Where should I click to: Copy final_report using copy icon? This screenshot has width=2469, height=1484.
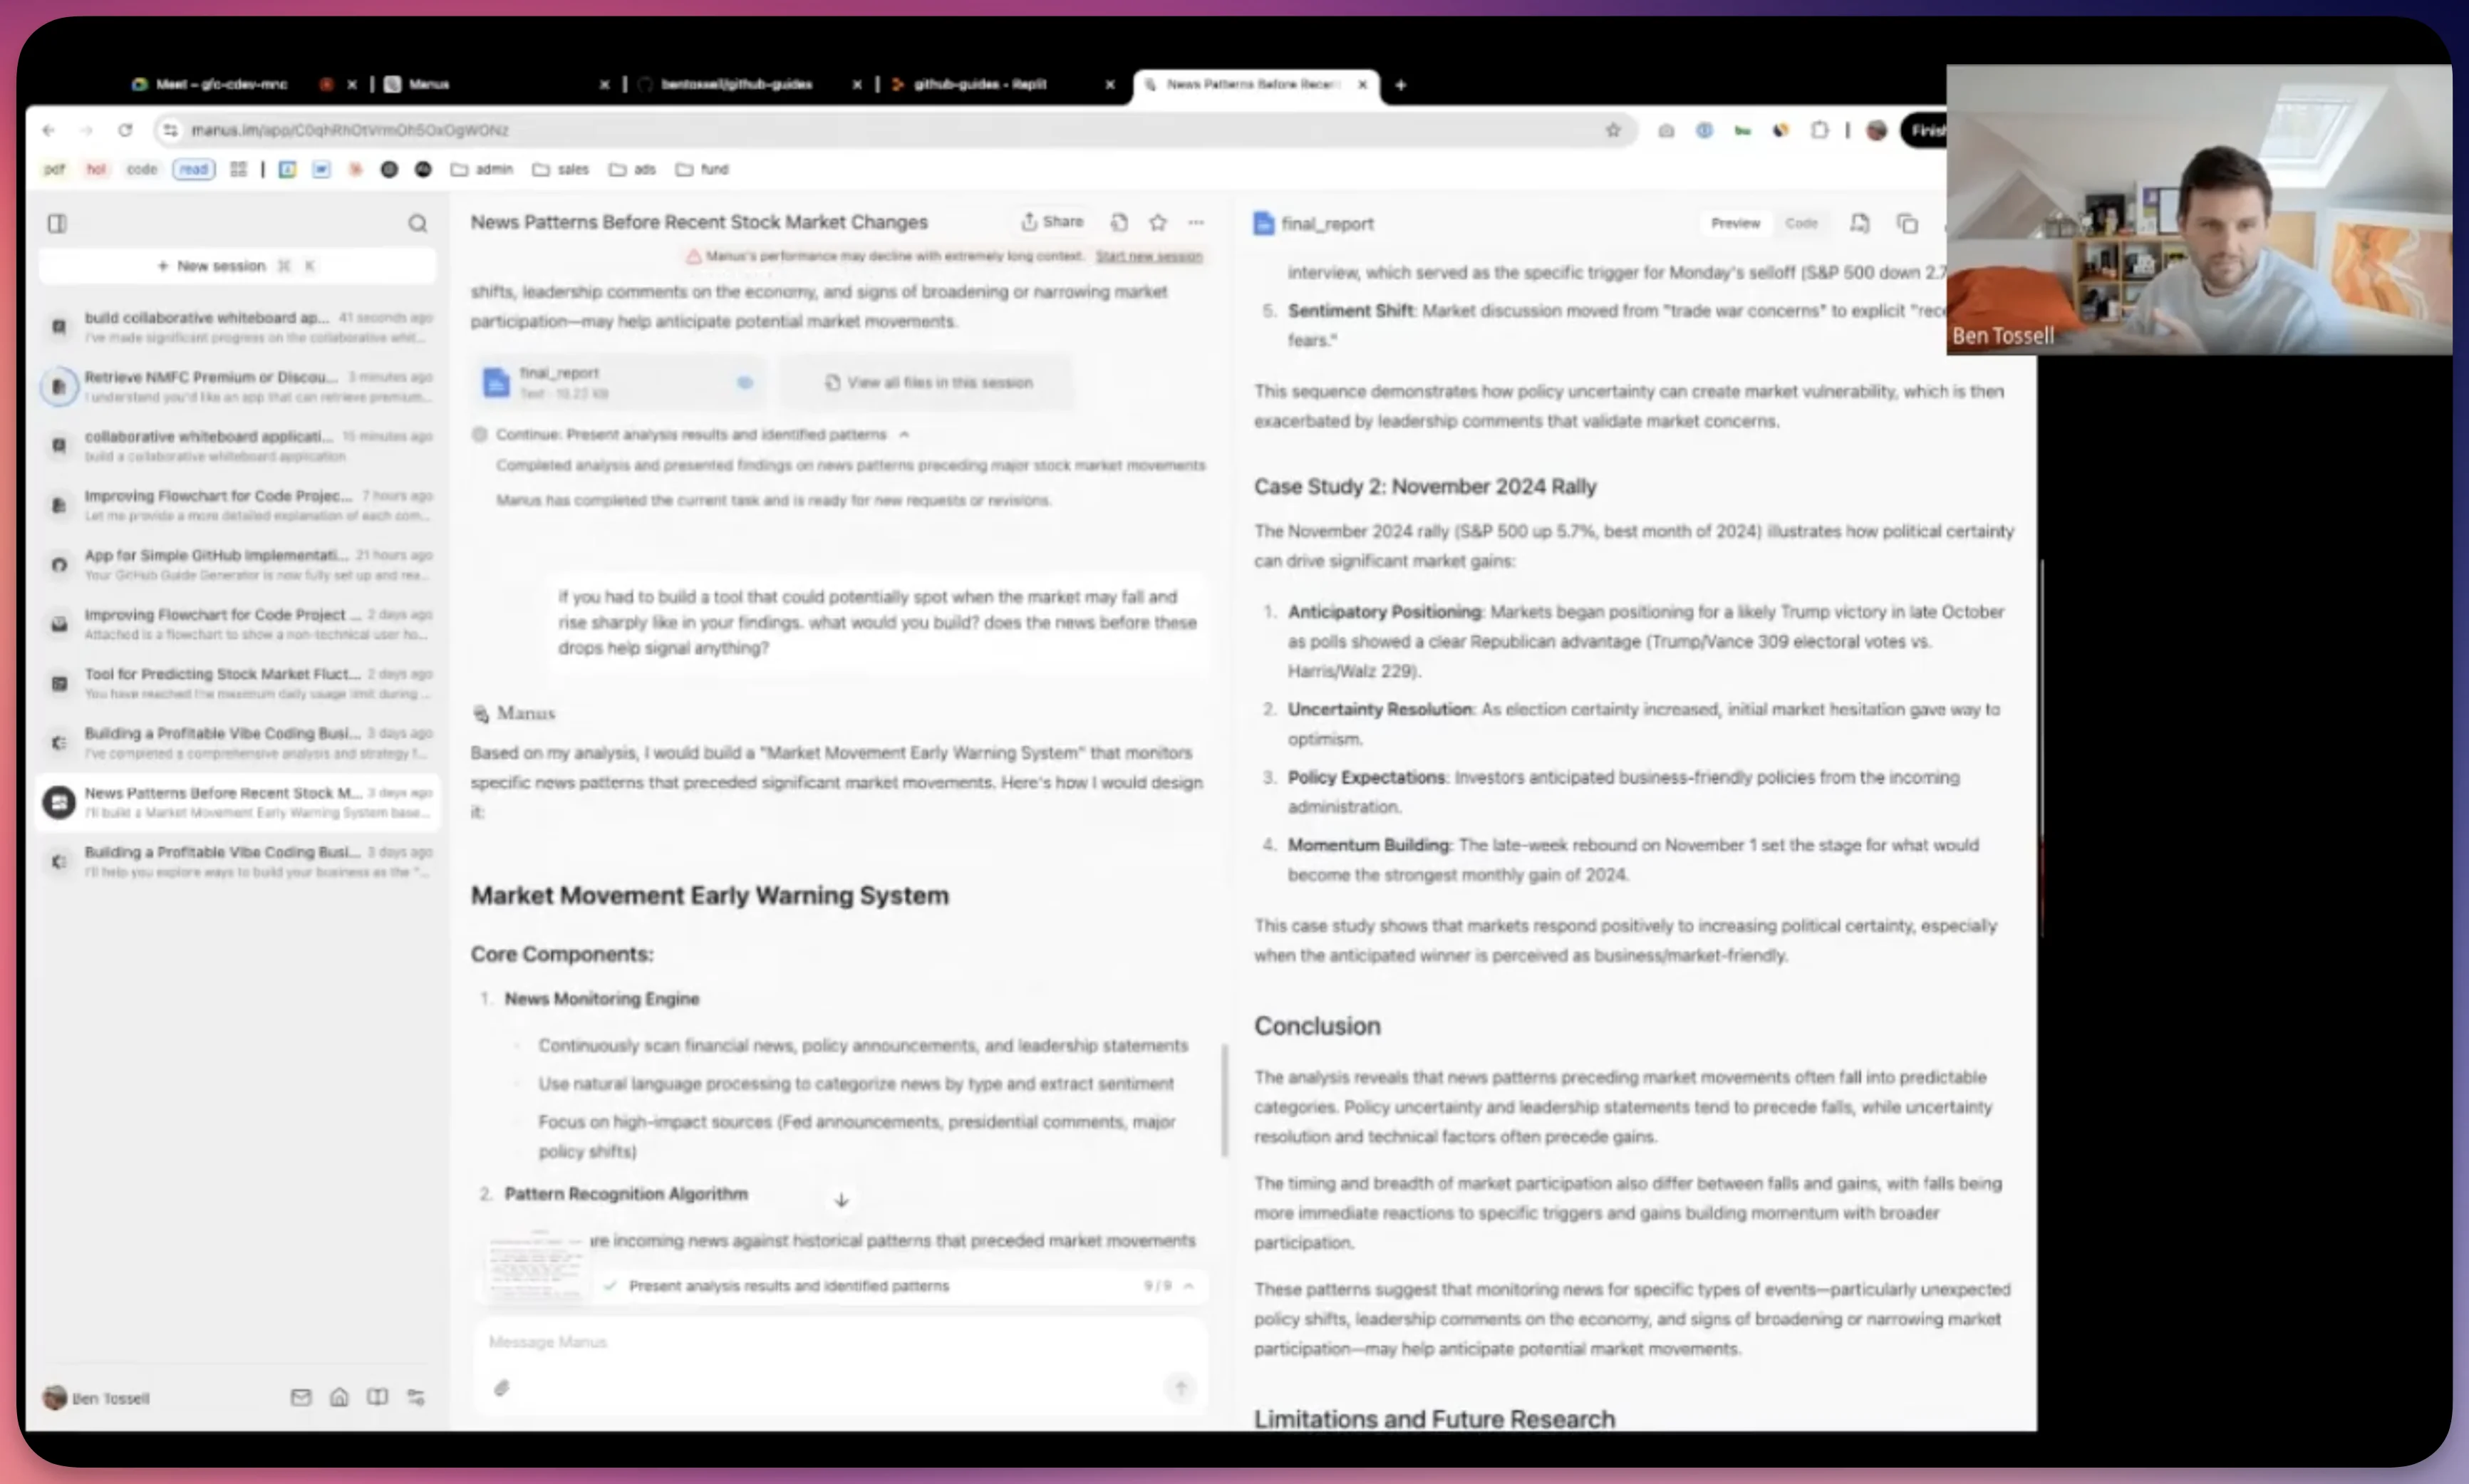tap(1907, 223)
